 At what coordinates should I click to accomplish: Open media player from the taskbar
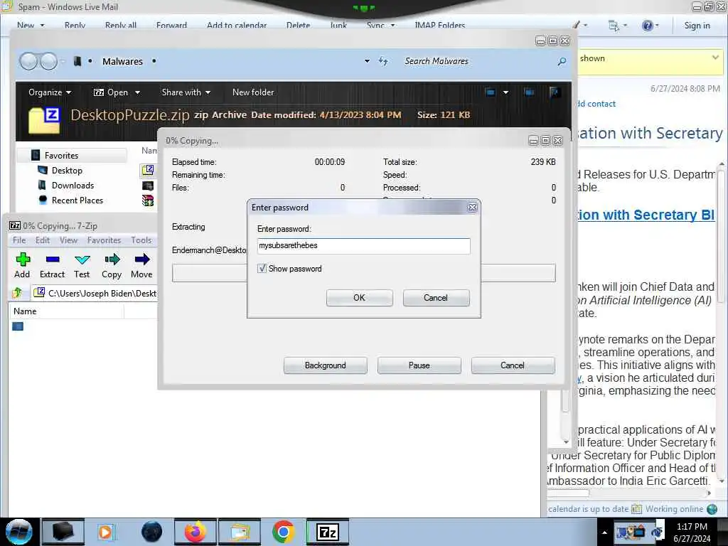107,532
